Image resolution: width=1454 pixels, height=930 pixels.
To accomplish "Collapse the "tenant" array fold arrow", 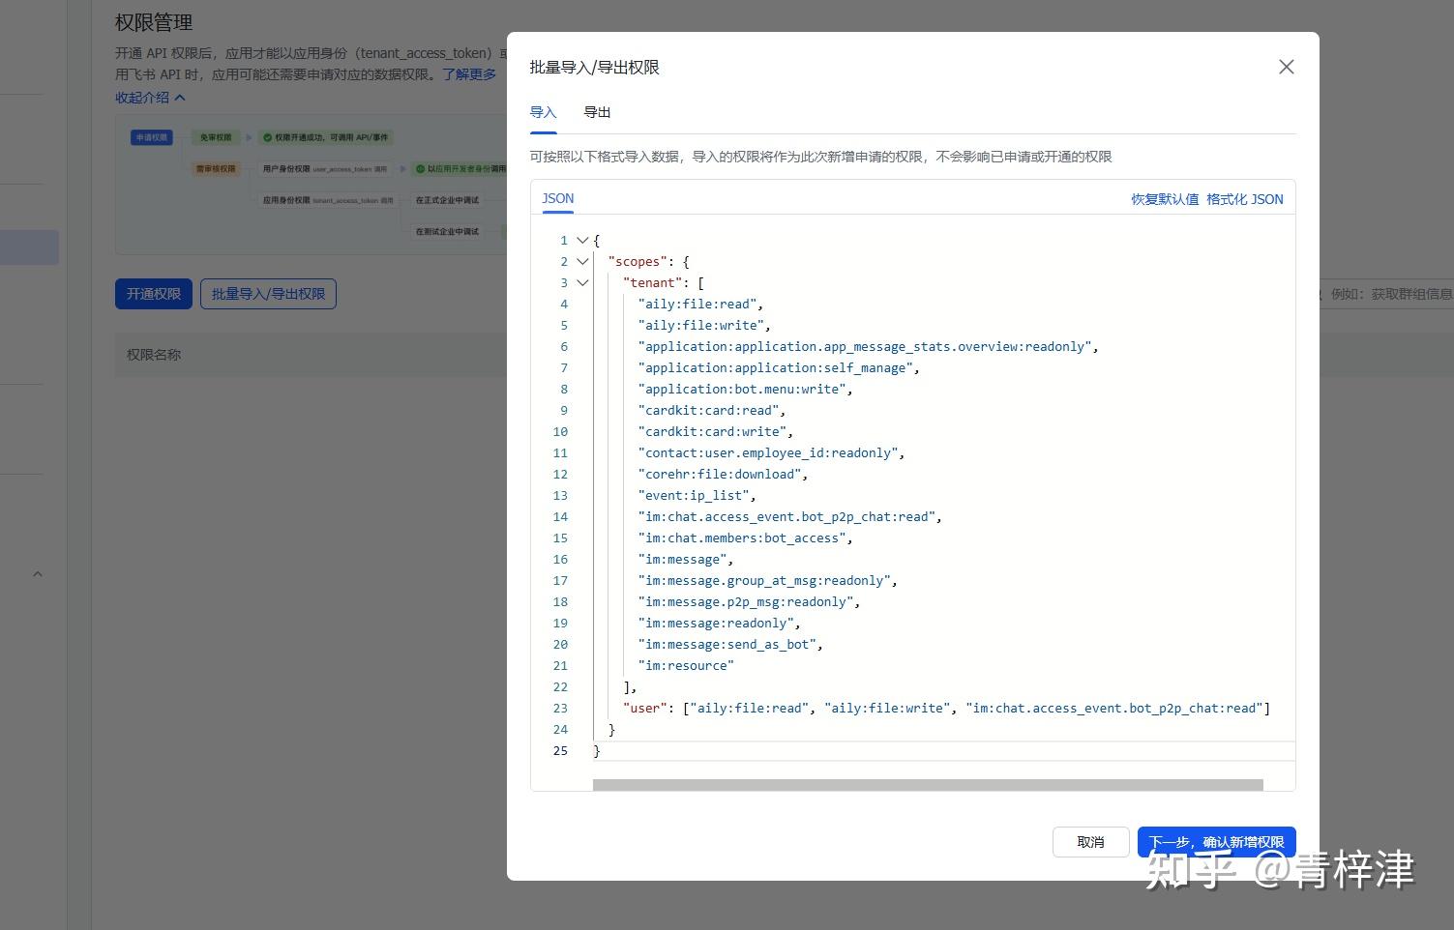I will point(582,282).
